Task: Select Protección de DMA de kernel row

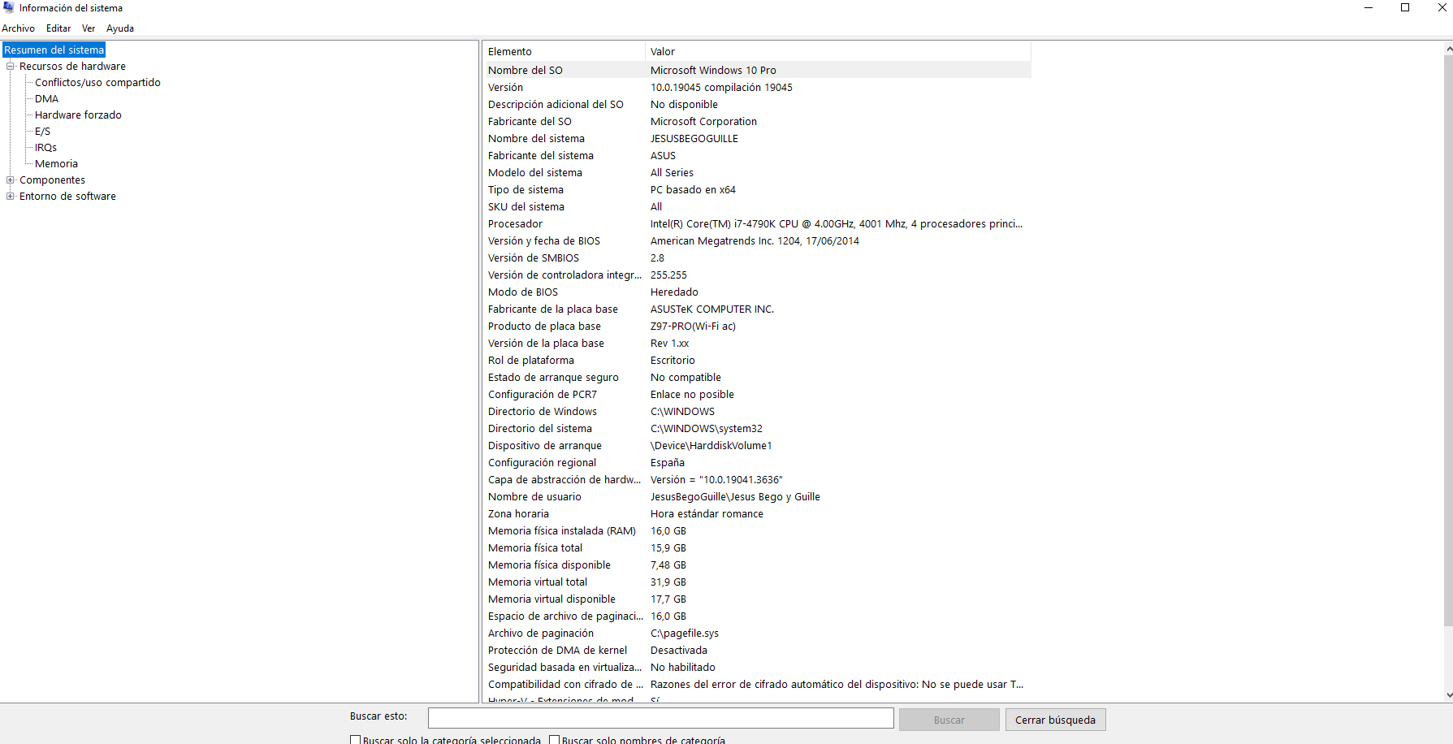Action: [x=757, y=651]
